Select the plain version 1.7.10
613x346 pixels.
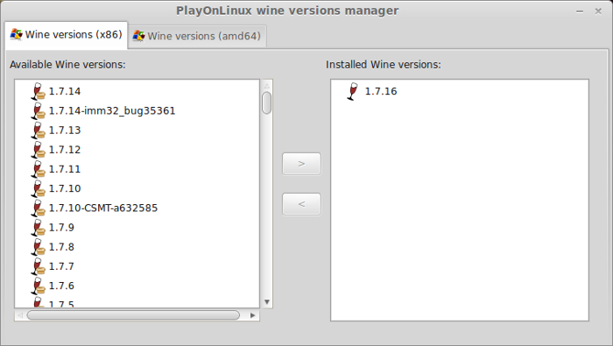point(65,188)
